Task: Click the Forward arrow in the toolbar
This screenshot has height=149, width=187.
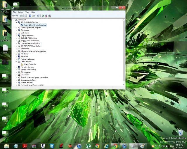Action: coord(17,16)
